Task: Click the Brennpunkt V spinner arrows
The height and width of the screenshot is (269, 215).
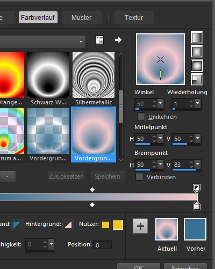Action: click(x=191, y=164)
